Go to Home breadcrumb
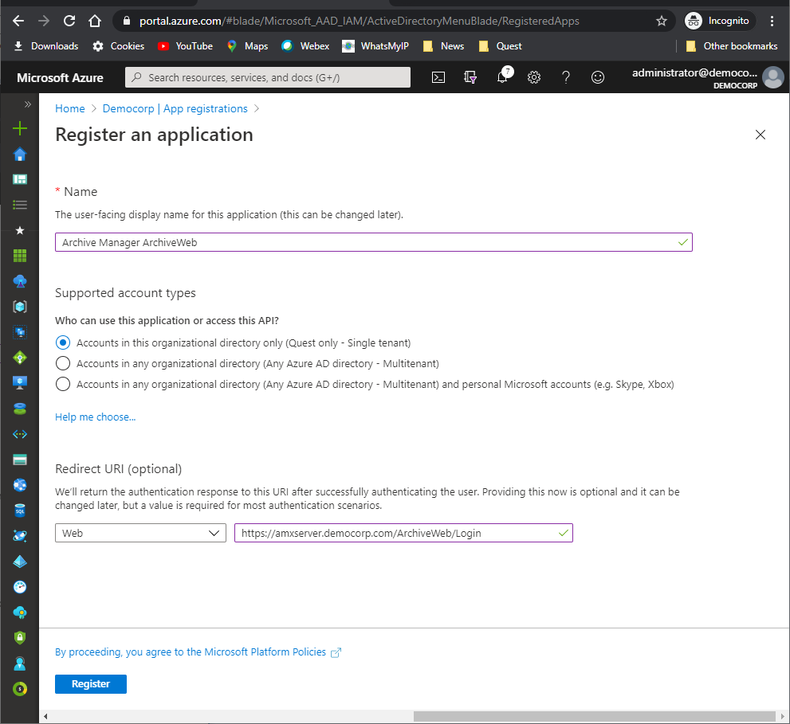The width and height of the screenshot is (790, 724). click(70, 108)
